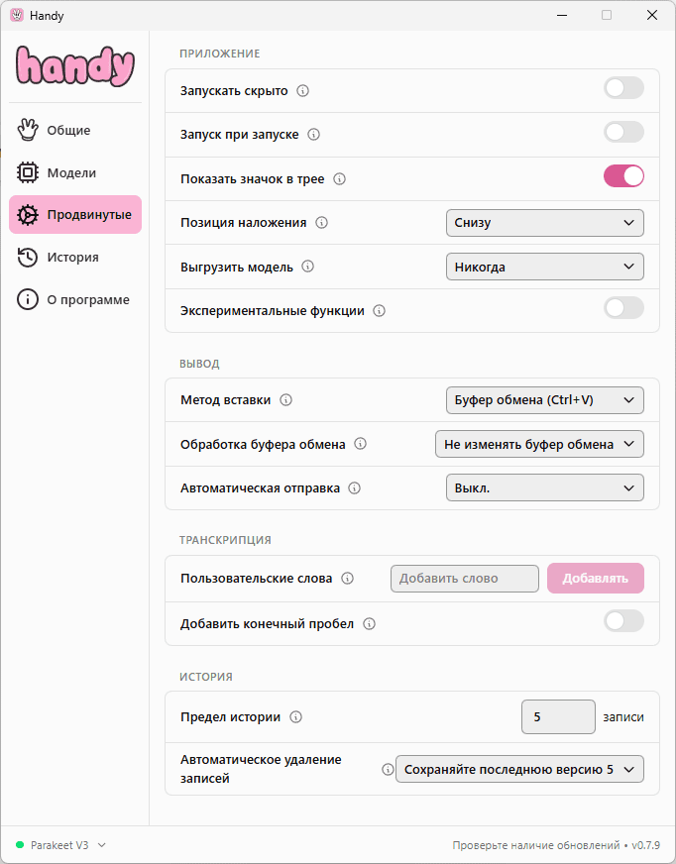
Task: Click the info icon next to Запускать скрыто
Action: [303, 91]
